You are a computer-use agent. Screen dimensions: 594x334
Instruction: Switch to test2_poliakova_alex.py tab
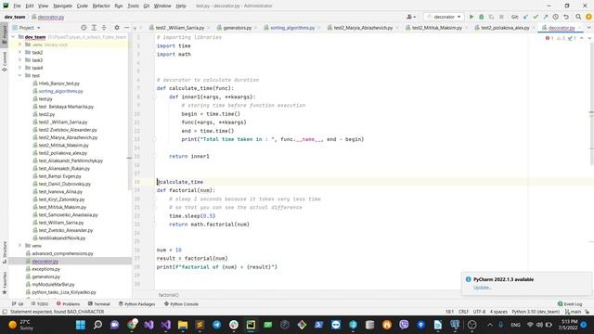(x=505, y=28)
